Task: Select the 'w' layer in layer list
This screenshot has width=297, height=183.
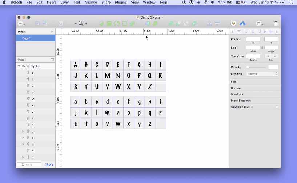Action: (x=35, y=99)
